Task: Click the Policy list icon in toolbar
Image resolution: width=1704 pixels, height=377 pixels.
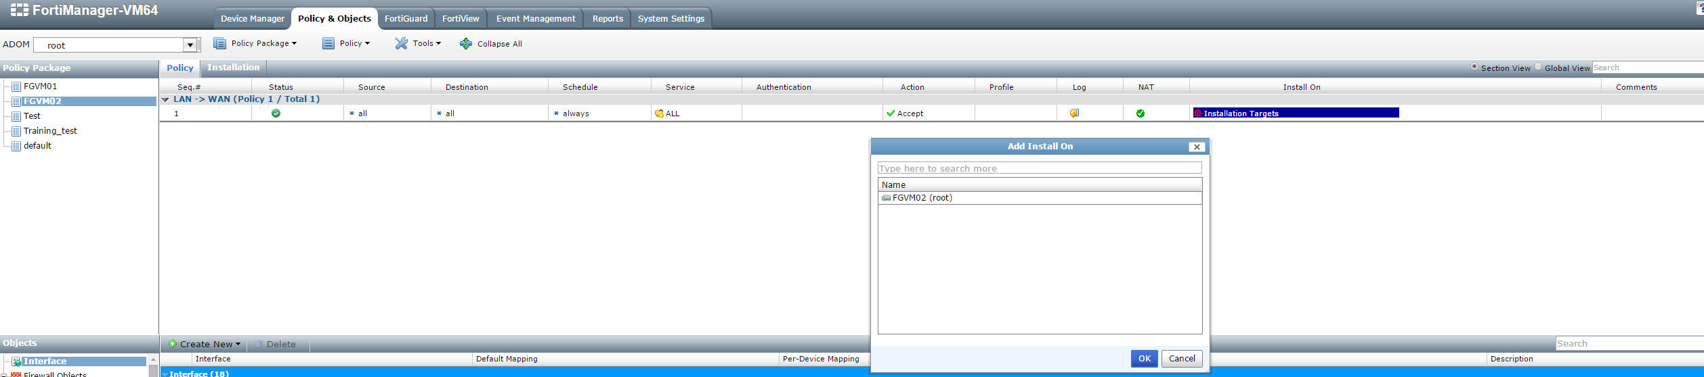Action: 328,43
